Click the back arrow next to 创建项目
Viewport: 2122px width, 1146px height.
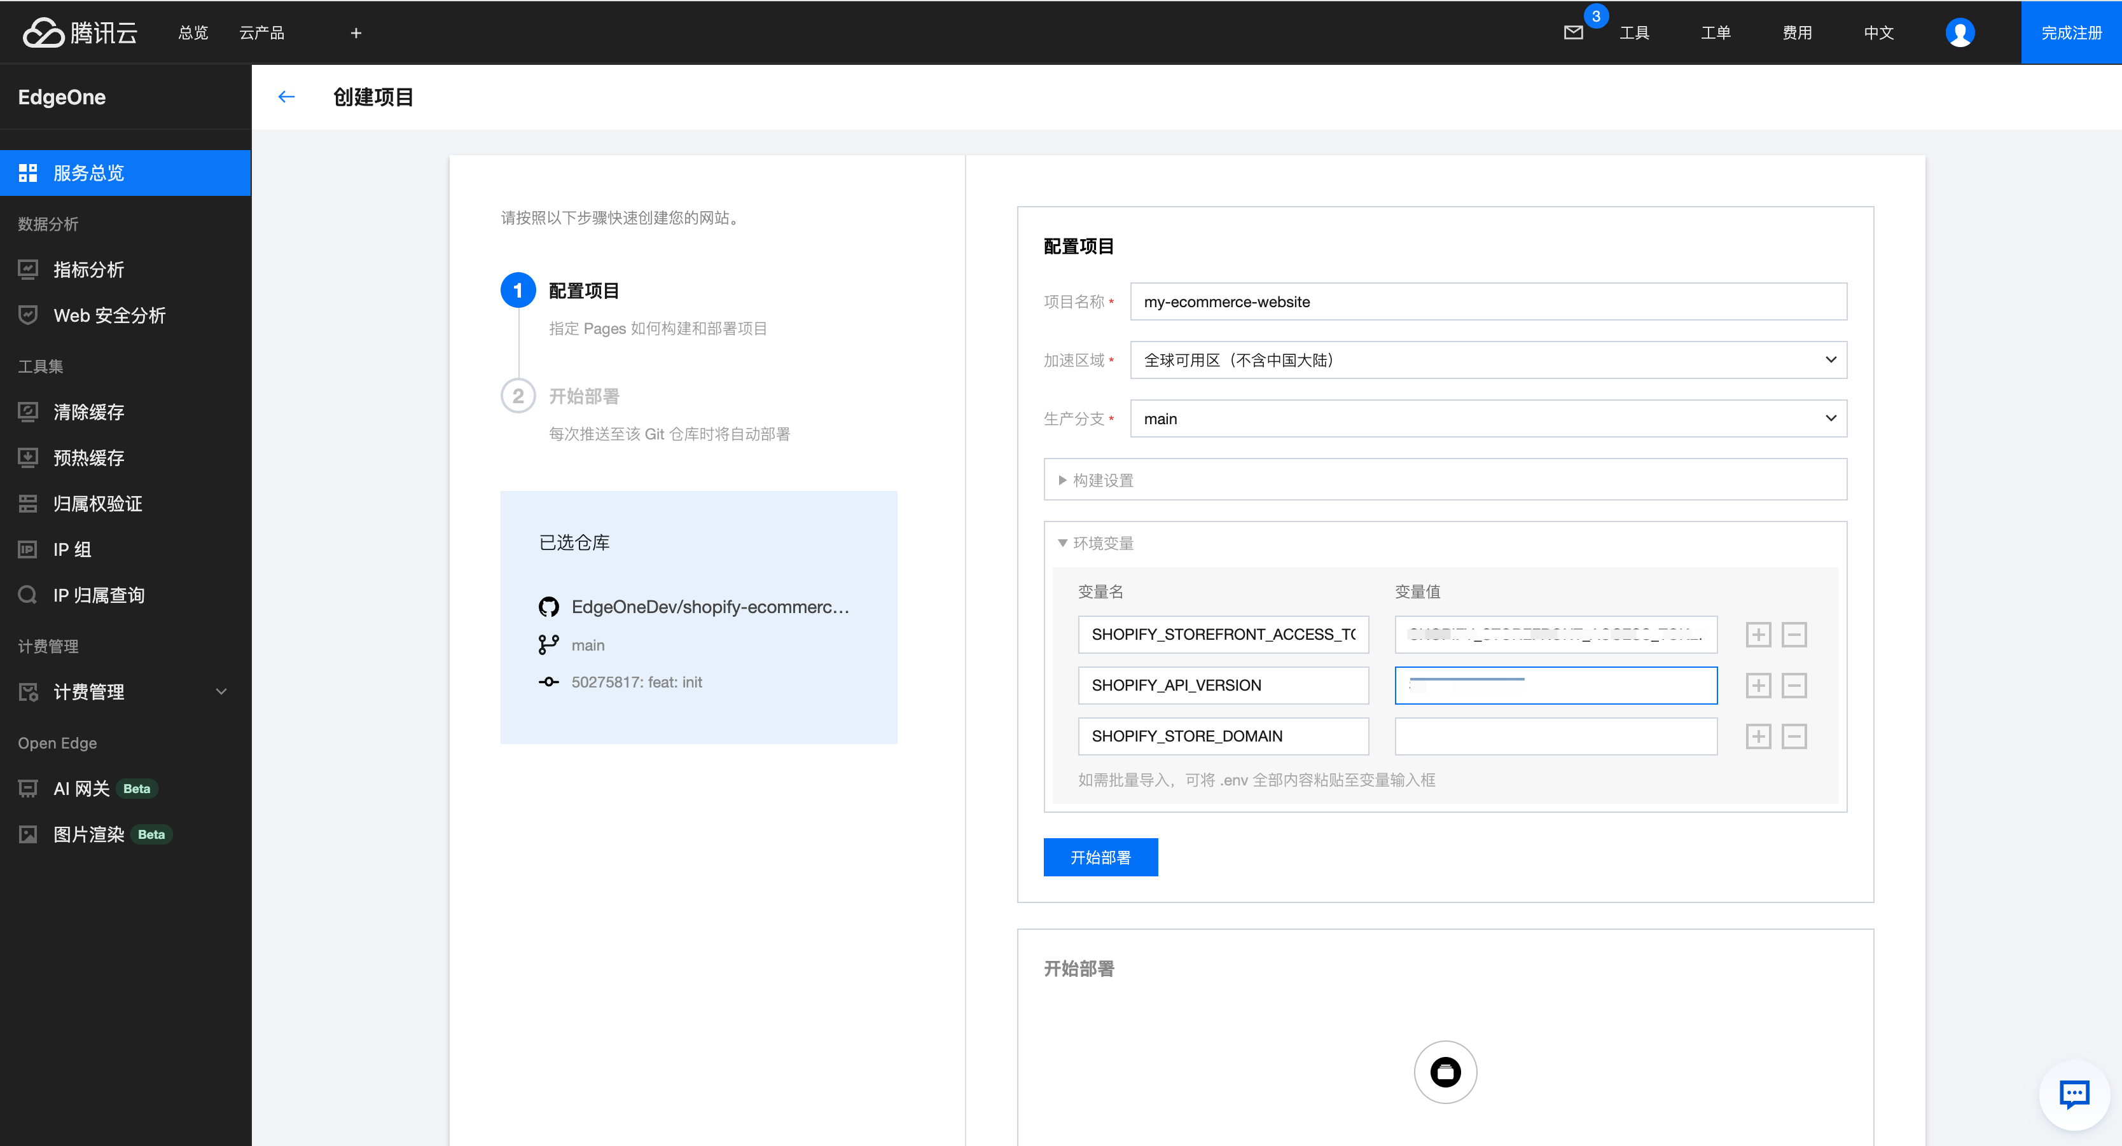pyautogui.click(x=286, y=97)
